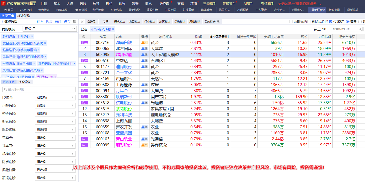This screenshot has width=365, height=182.
Task: Collapse the left panel with double-chevron icon
Action: tap(82, 22)
